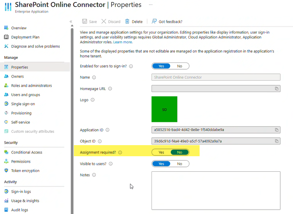Viewport: 293px width, 214px height.
Task: Open the ellipsis more options menu
Action: pyautogui.click(x=151, y=5)
